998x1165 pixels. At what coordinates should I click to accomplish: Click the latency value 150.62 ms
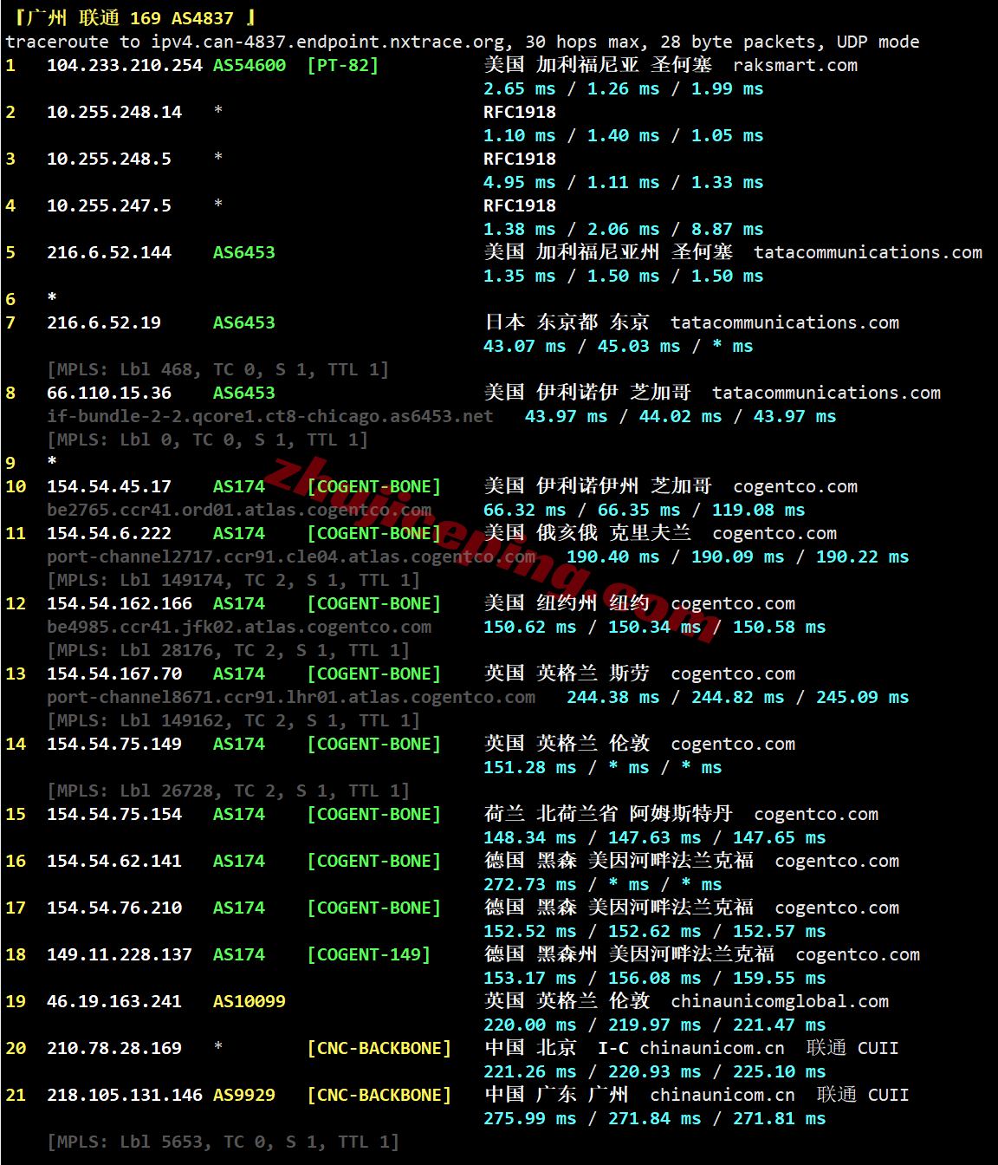point(530,627)
